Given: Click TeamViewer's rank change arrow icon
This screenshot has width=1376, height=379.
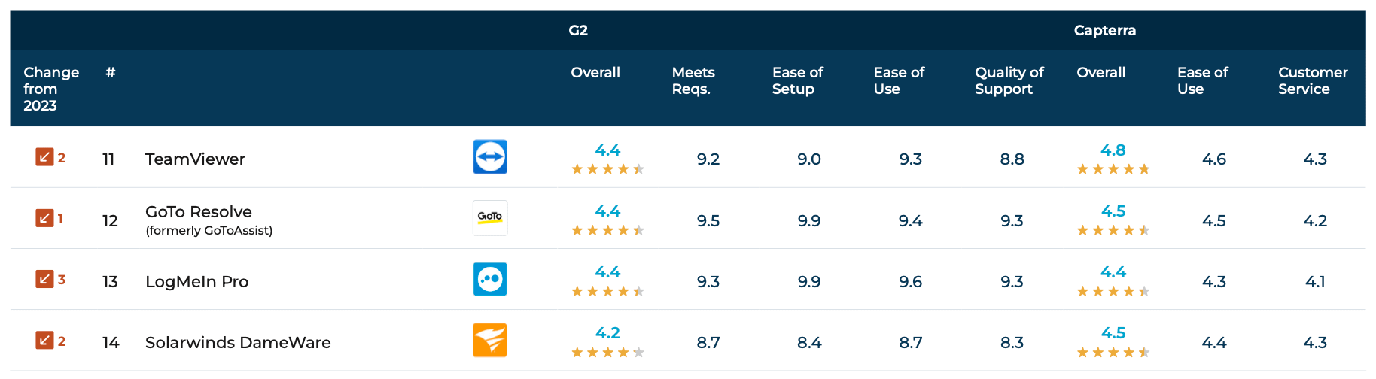Looking at the screenshot, I should click(44, 157).
